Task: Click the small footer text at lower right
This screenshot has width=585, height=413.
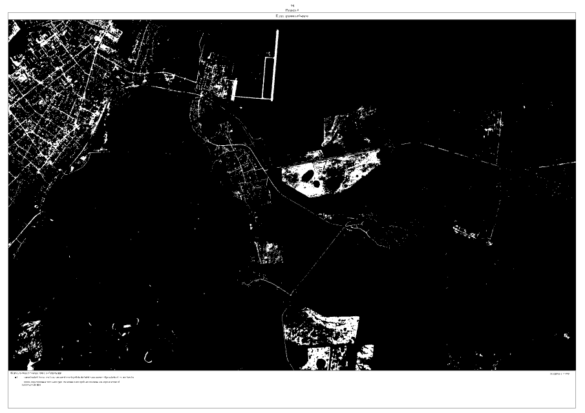Action: pos(560,374)
